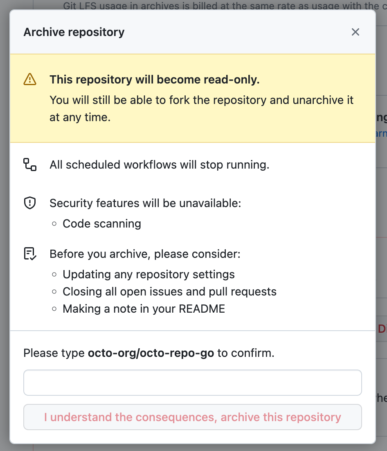387x451 pixels.
Task: Click the security shield alert icon
Action: [29, 203]
